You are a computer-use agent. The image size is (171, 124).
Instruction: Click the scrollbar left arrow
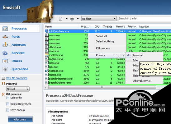point(46,87)
